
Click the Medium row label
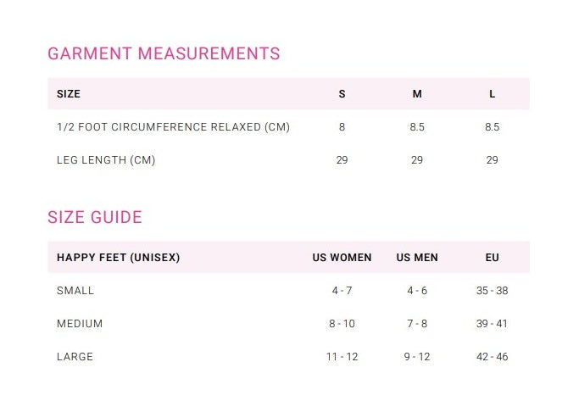80,324
